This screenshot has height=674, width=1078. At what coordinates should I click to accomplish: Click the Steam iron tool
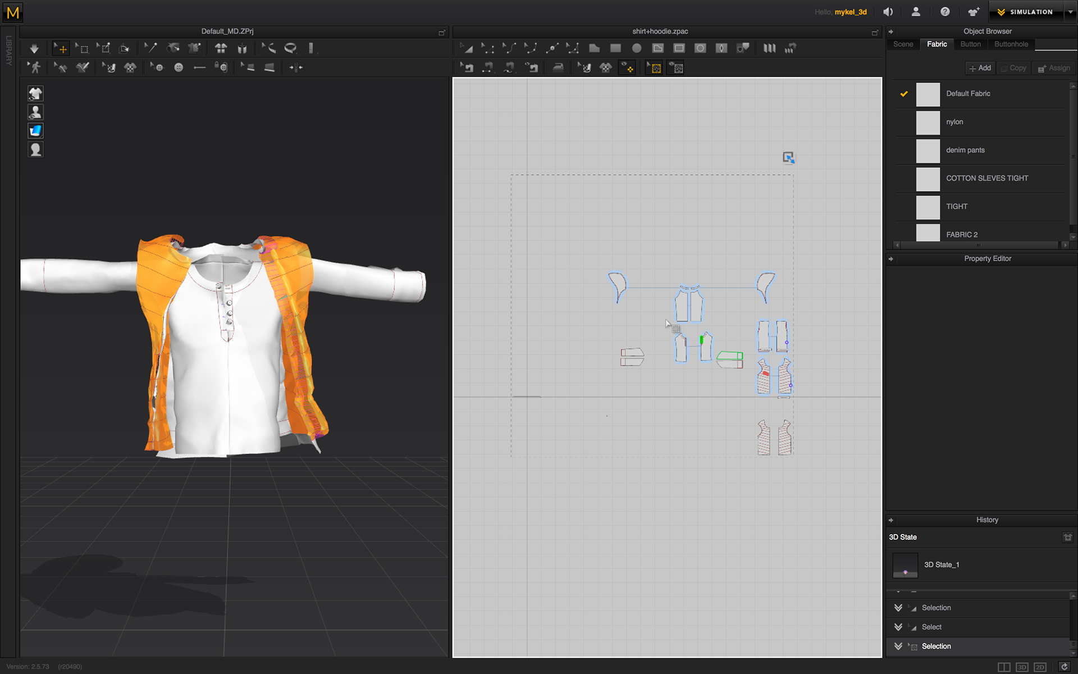click(x=558, y=68)
